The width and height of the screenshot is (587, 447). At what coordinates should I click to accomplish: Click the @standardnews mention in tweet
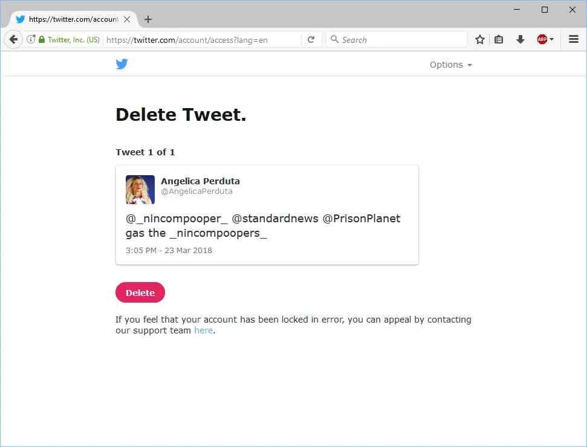point(275,219)
